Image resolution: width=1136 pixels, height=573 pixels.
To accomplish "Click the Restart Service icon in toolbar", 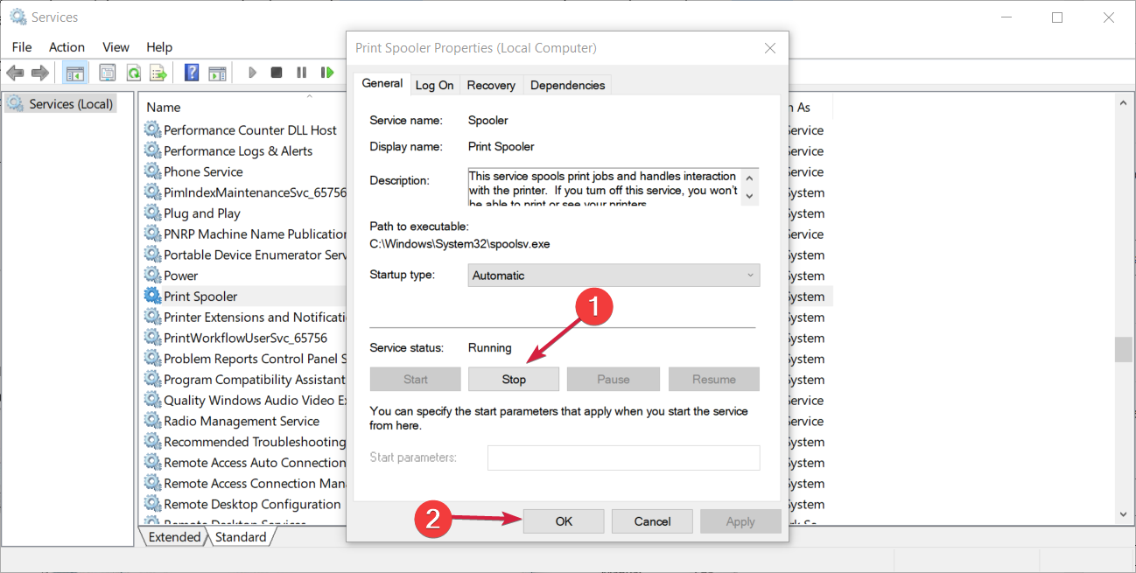I will (x=327, y=73).
